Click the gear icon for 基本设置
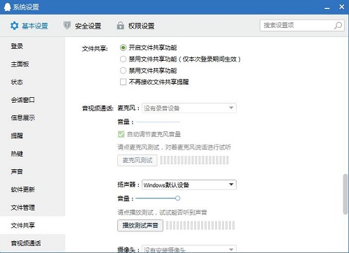Screen dimensions: 349x253 tap(15, 26)
